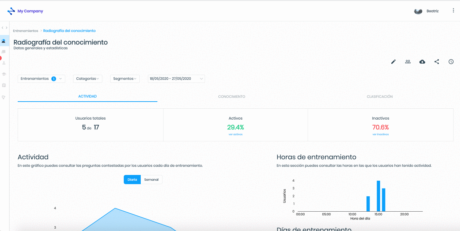Click the Actividad section heading
The height and width of the screenshot is (231, 460).
[33, 157]
